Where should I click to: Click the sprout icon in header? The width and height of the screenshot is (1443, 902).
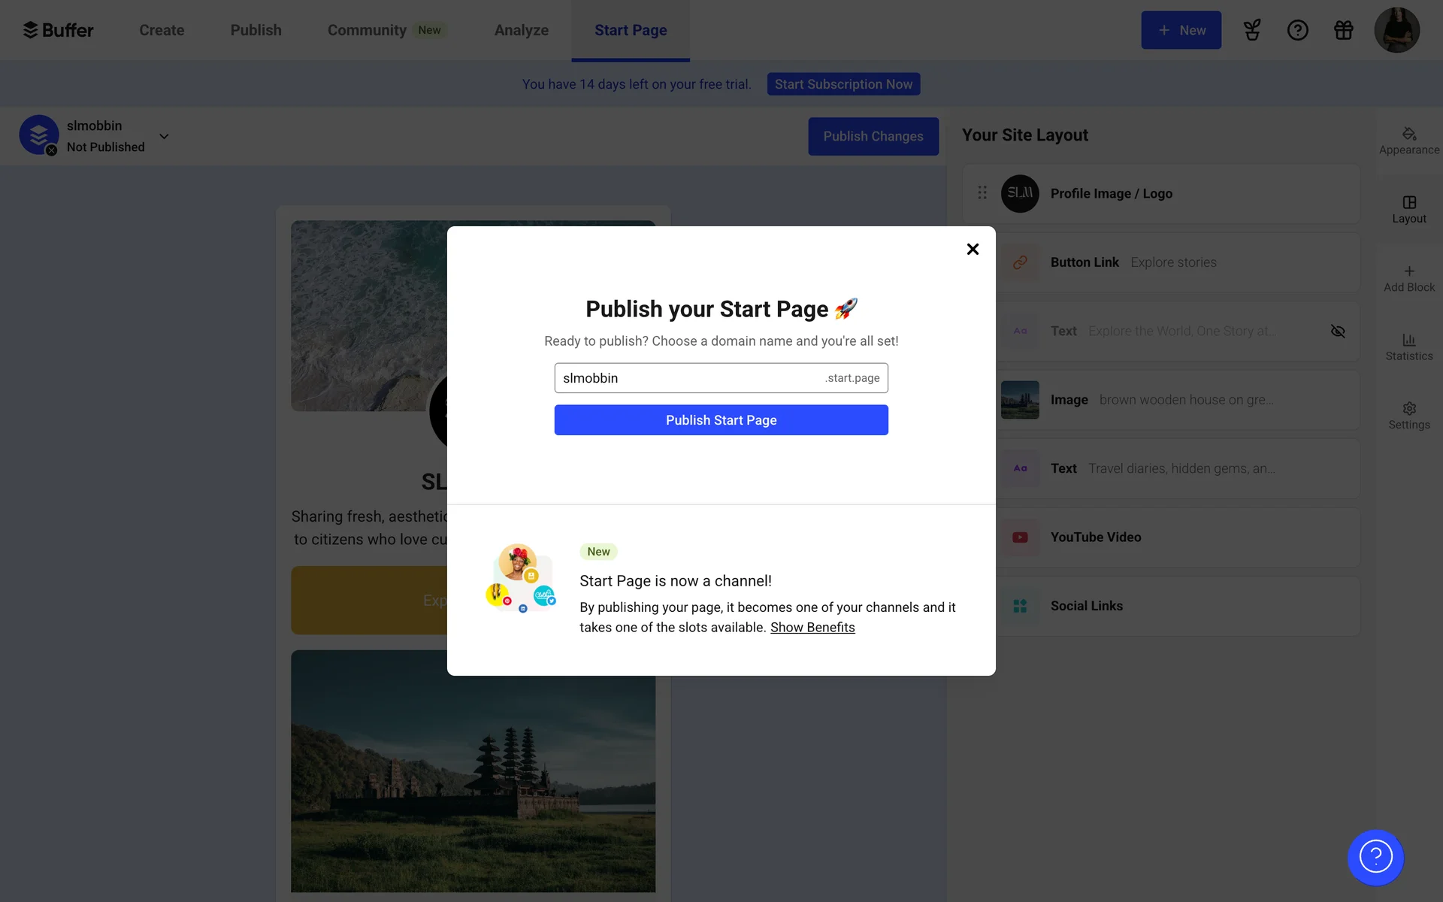(1251, 30)
